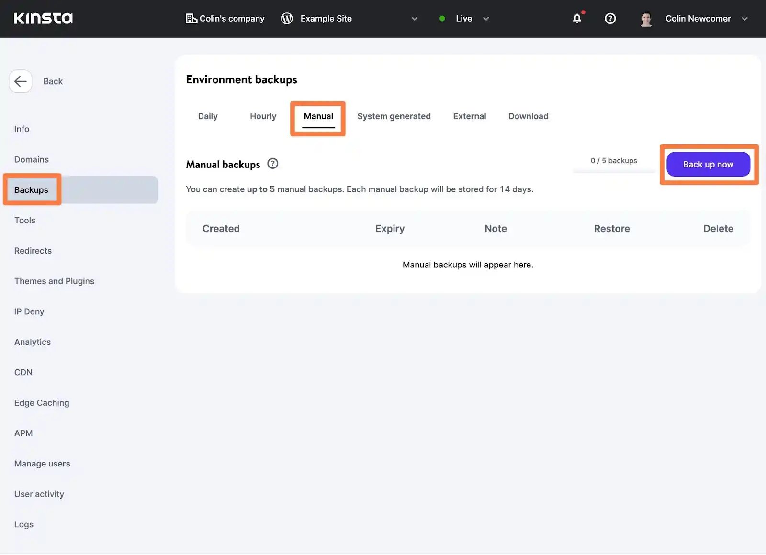766x555 pixels.
Task: Open Themes and Plugins in sidebar
Action: pos(54,281)
